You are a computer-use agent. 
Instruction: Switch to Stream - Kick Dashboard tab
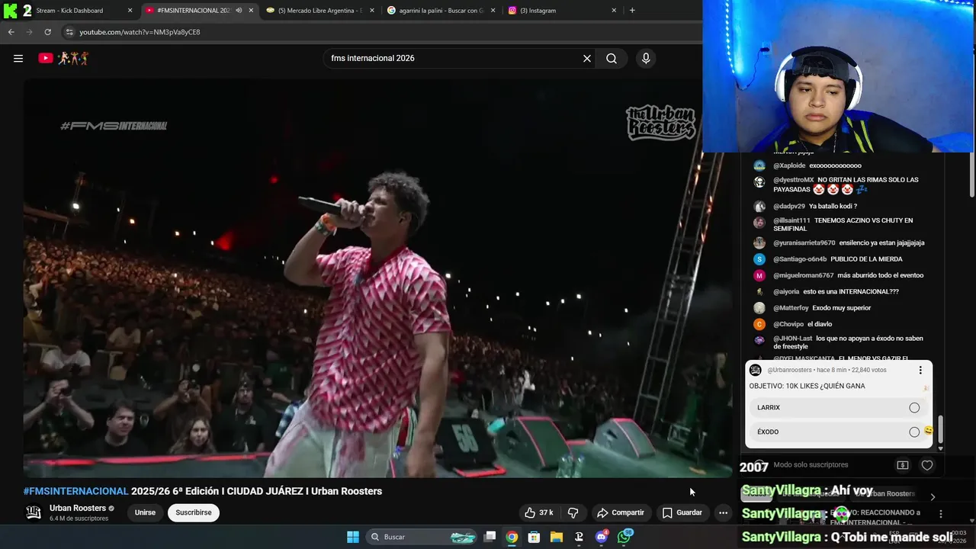point(69,11)
